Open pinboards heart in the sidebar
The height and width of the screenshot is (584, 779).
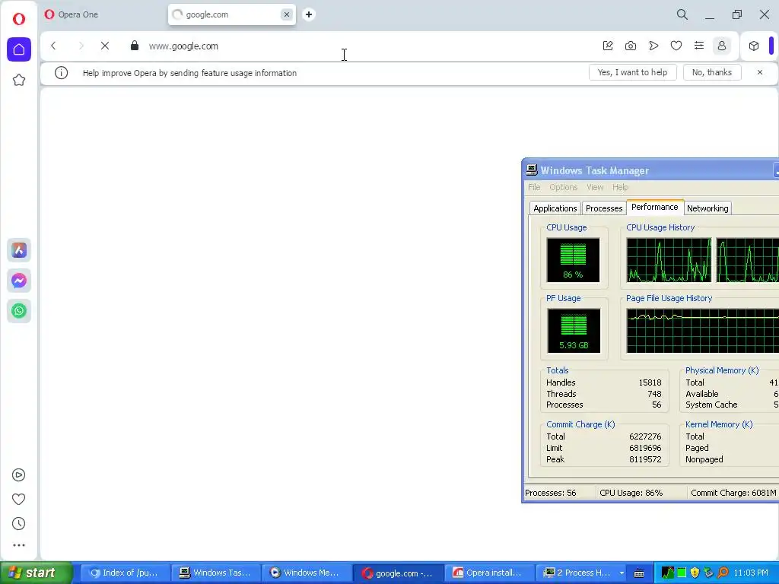coord(18,499)
